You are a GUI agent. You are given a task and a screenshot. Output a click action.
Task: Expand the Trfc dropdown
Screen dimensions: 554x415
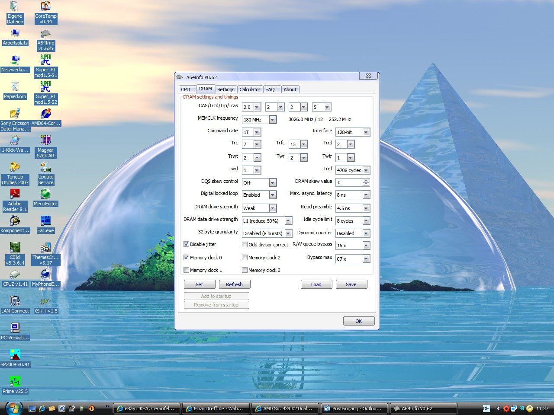[x=304, y=145]
